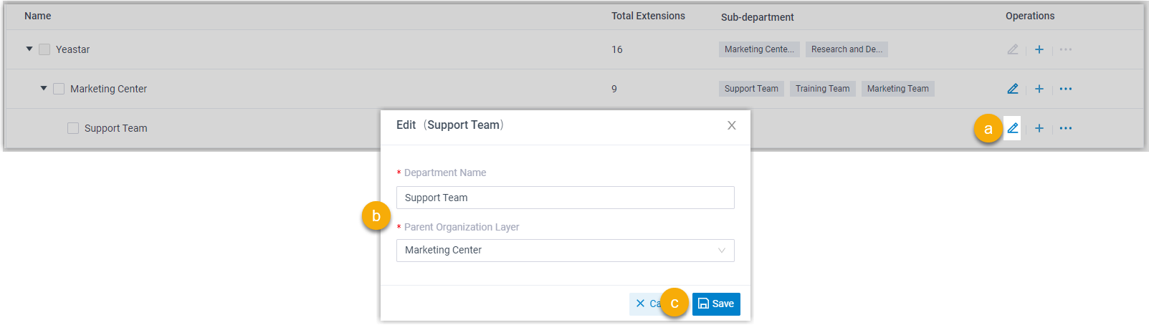Open more options for Yeastar row
Viewport: 1149px width, 325px height.
point(1065,49)
